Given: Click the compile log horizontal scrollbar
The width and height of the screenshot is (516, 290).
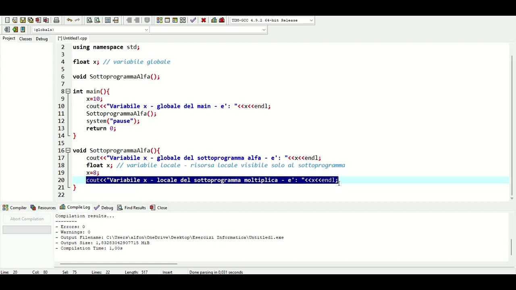Looking at the screenshot, I should point(119,264).
